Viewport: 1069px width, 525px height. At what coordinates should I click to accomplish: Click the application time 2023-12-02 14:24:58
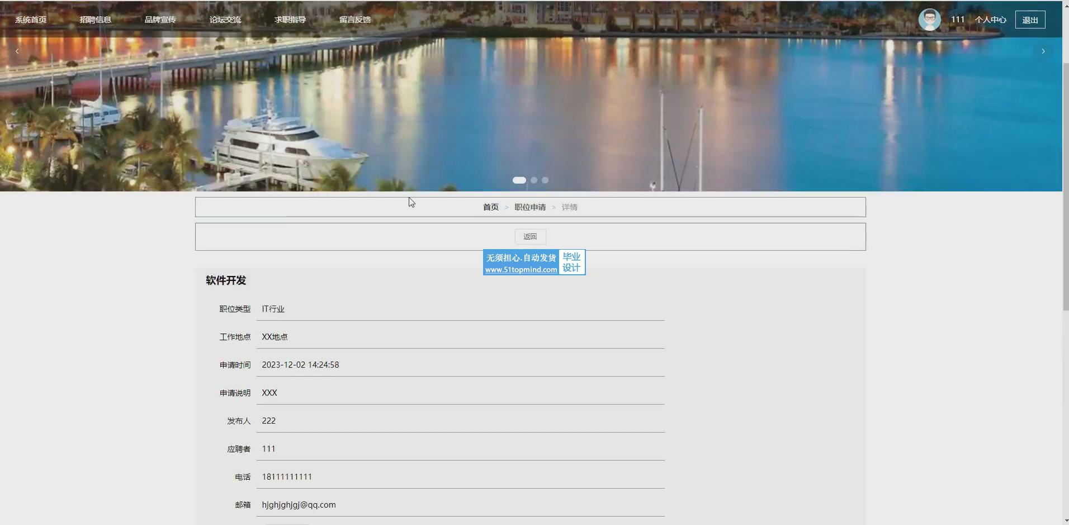tap(301, 365)
